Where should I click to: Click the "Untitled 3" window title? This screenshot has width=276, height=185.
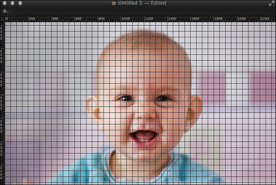coord(130,3)
